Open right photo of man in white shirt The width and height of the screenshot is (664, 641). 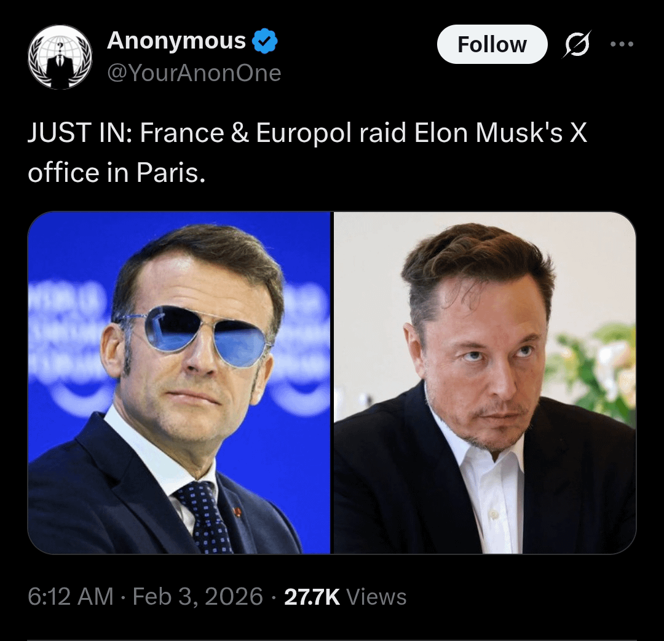[484, 382]
